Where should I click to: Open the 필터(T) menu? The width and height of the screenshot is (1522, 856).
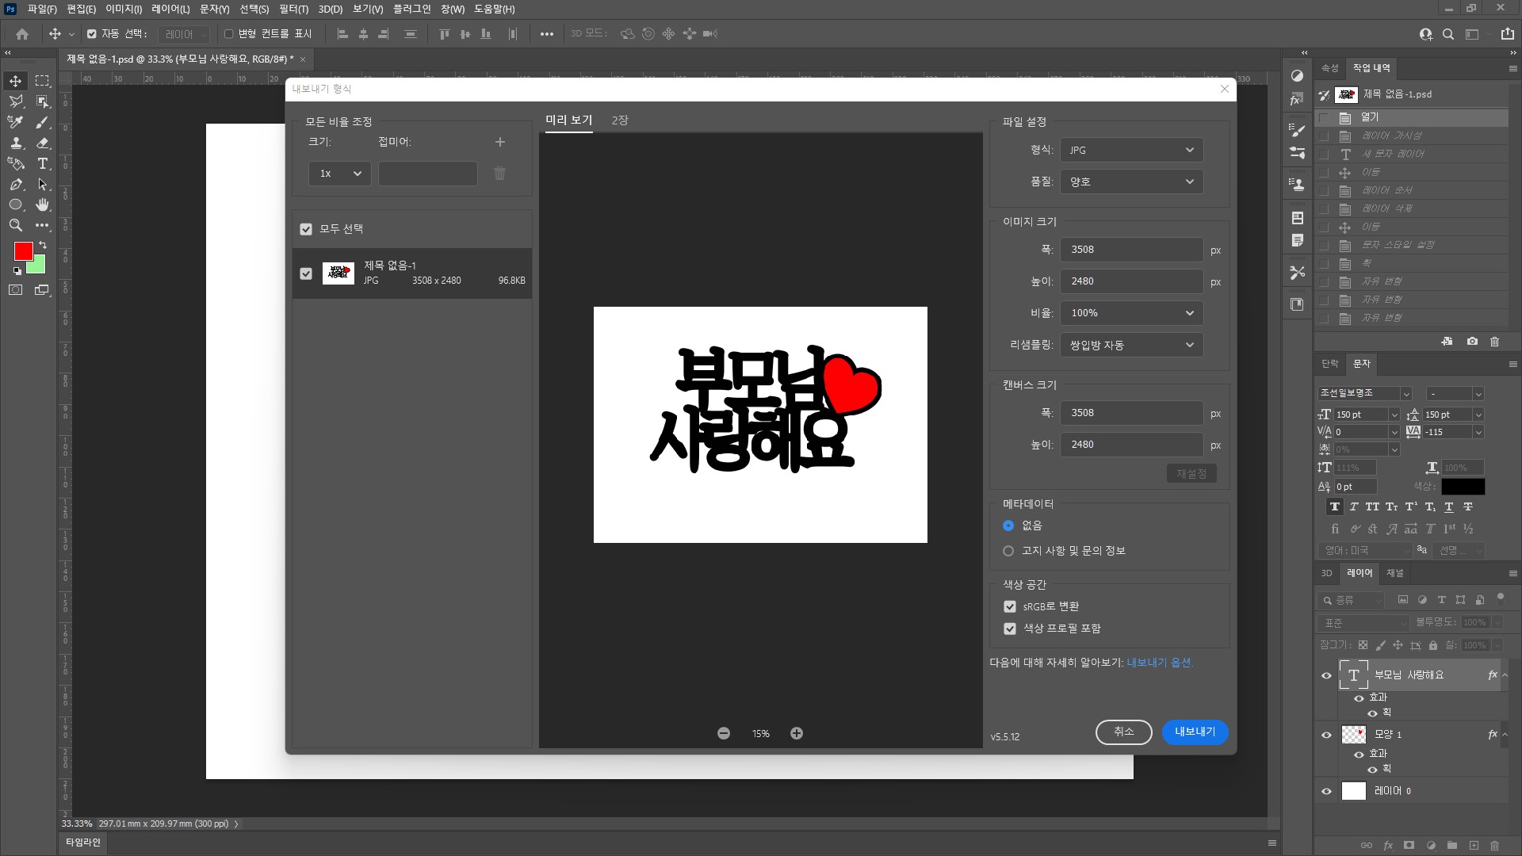coord(293,9)
